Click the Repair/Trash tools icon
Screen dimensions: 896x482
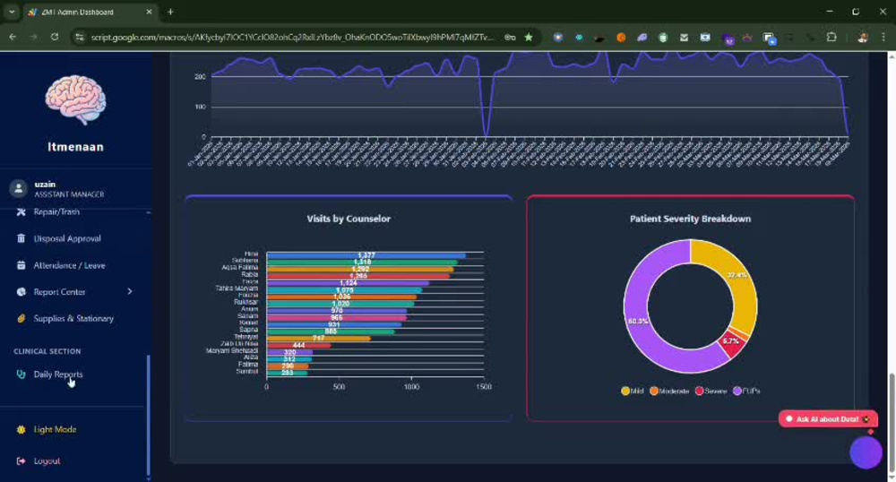[x=22, y=211]
